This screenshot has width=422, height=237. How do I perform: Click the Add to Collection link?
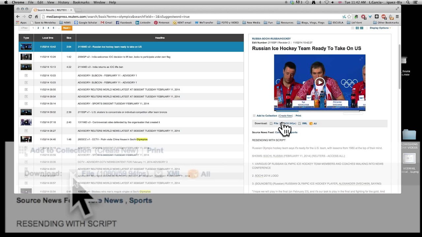267,116
